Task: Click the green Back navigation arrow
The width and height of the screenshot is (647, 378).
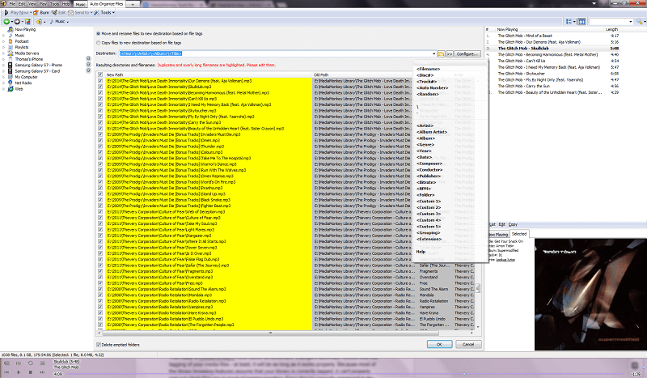Action: point(6,22)
